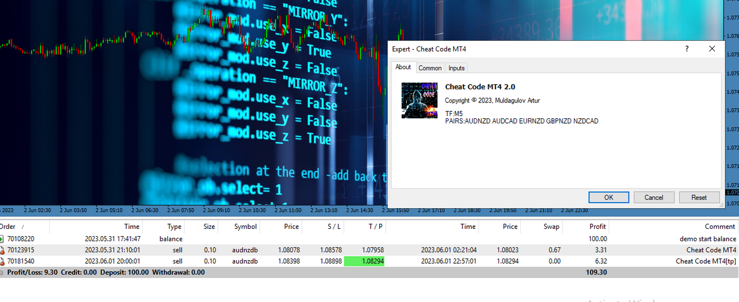
Task: Click the close time 2023.06.01 02:21:04
Action: (x=449, y=250)
